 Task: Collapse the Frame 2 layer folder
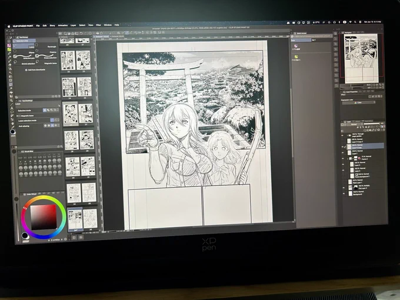tap(348, 158)
